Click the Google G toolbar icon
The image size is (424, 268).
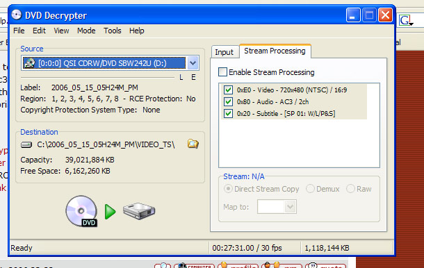[406, 20]
